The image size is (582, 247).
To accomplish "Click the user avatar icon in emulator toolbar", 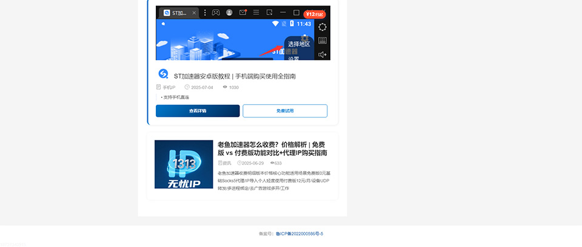I will (x=229, y=13).
